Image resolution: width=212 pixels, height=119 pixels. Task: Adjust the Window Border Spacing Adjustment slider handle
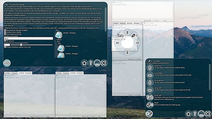(x=21, y=45)
